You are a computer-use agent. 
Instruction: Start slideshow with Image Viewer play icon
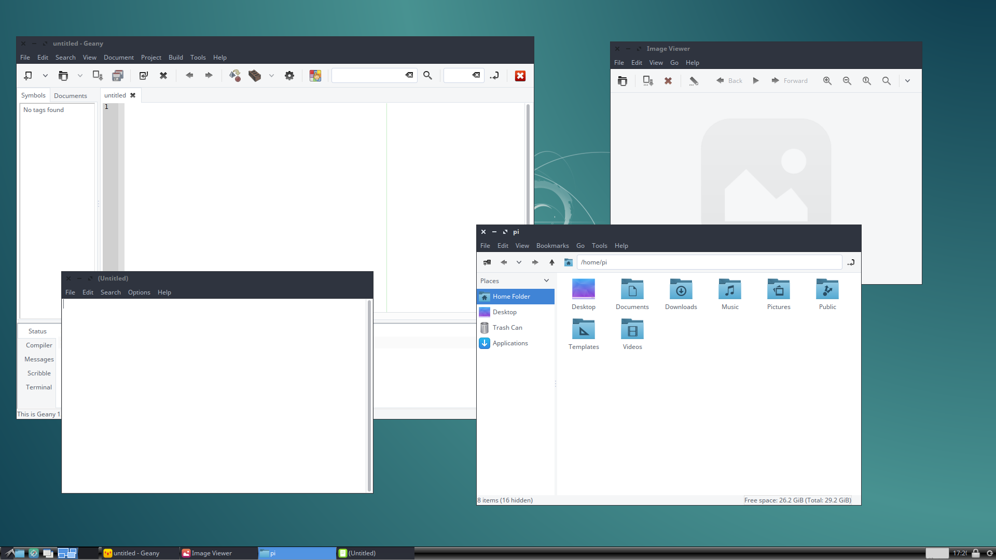(x=756, y=81)
